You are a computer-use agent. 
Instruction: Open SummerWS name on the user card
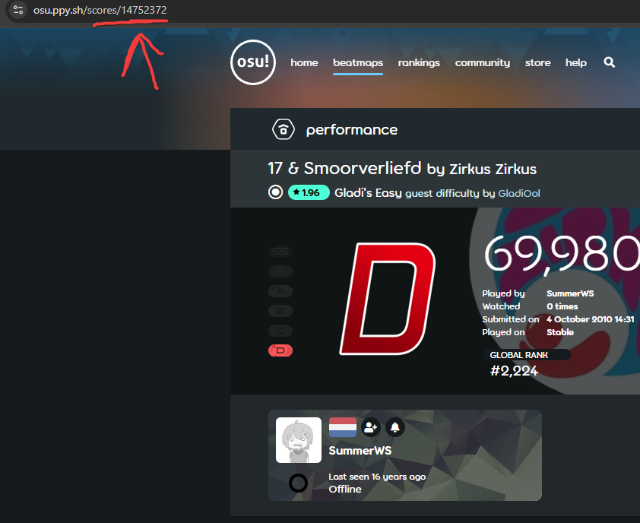pyautogui.click(x=360, y=450)
